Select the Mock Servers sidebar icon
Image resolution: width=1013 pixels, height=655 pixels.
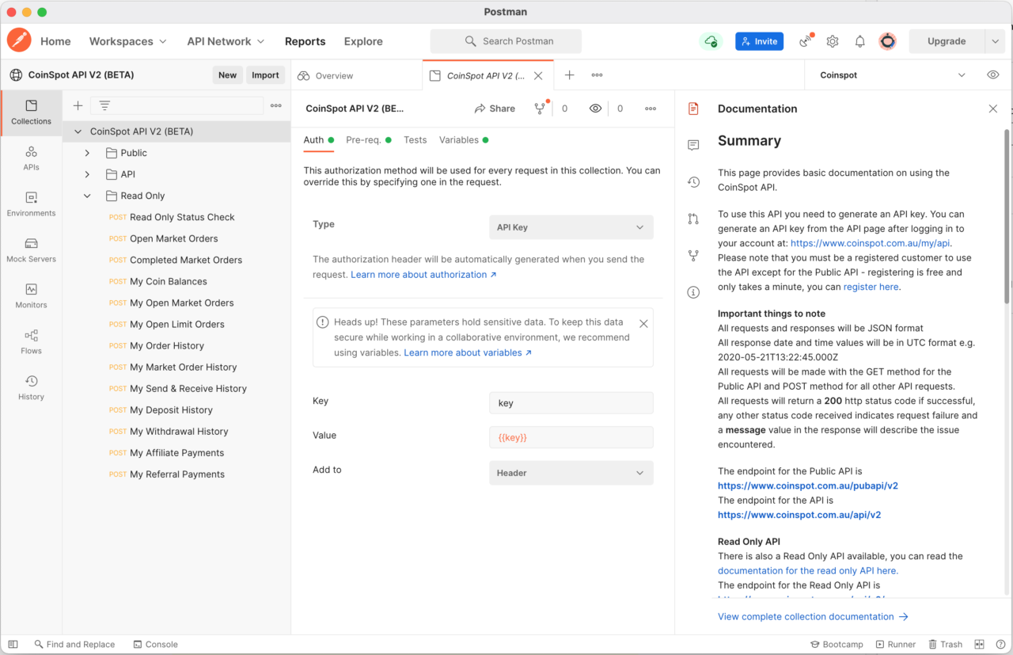coord(31,250)
